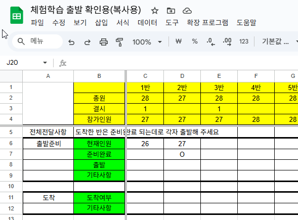Select column D header
298x220 pixels.
coord(182,76)
